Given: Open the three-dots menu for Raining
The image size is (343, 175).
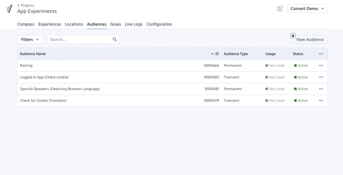Looking at the screenshot, I should [x=321, y=65].
